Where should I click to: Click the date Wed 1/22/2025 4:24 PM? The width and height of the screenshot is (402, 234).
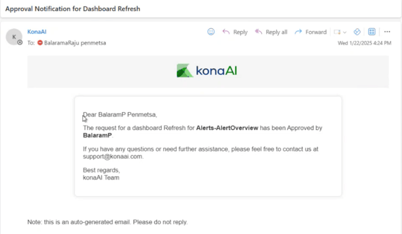364,43
